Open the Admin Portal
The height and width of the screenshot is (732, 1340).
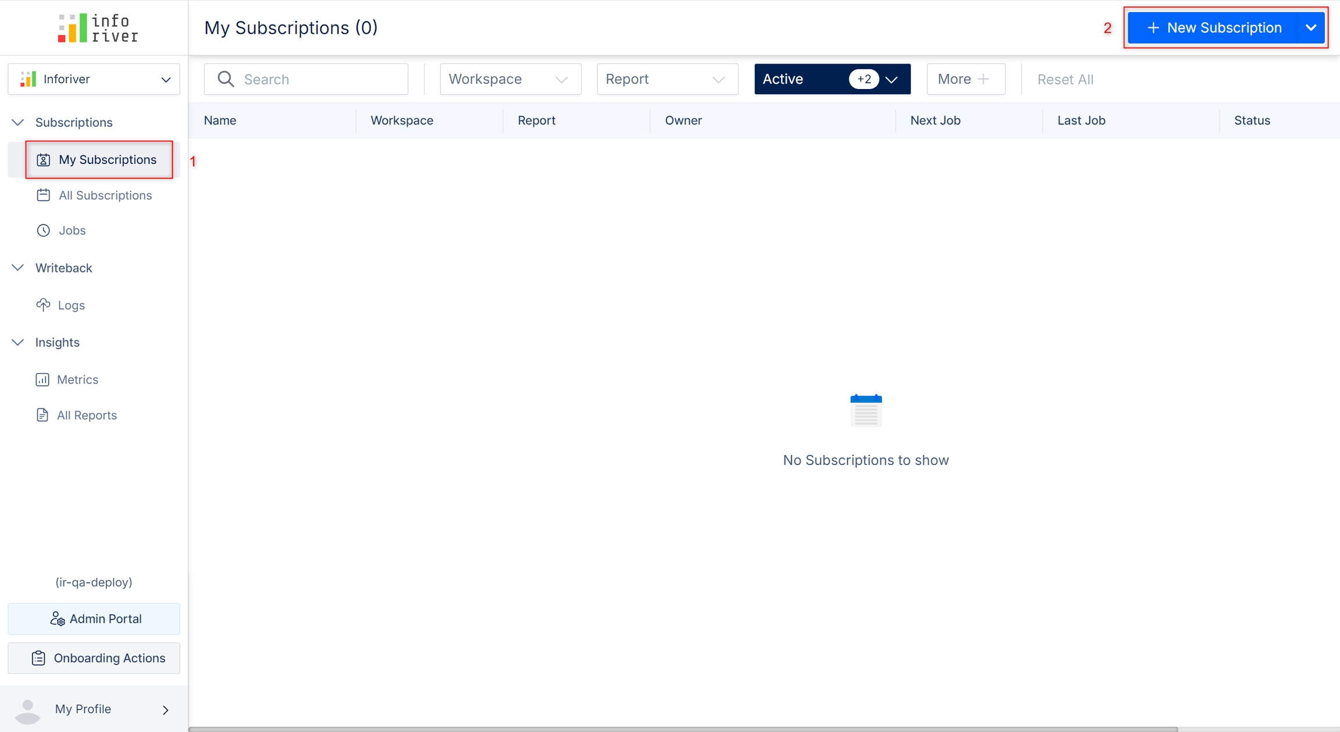pyautogui.click(x=94, y=619)
